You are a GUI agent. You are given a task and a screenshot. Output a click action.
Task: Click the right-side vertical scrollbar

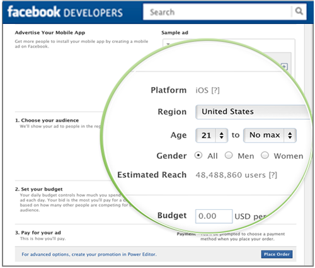point(309,145)
